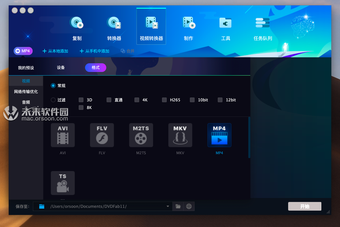Select 视频 in the left sidebar
Image resolution: width=340 pixels, height=227 pixels.
pyautogui.click(x=26, y=81)
